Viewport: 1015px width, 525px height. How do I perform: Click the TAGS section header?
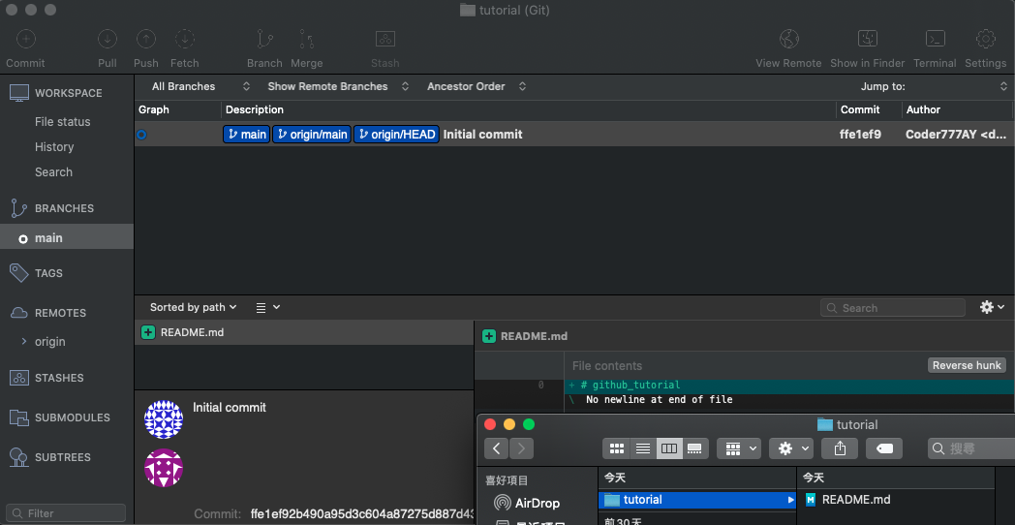pos(49,273)
